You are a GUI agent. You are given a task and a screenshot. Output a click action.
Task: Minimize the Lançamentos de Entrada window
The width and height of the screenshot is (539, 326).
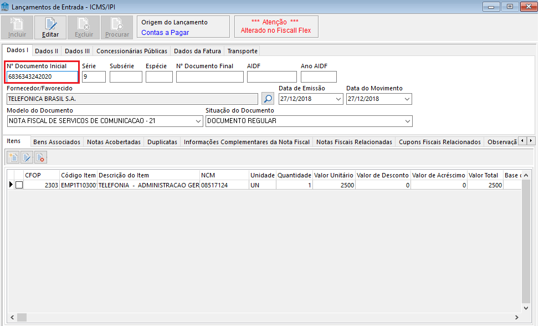pyautogui.click(x=491, y=7)
